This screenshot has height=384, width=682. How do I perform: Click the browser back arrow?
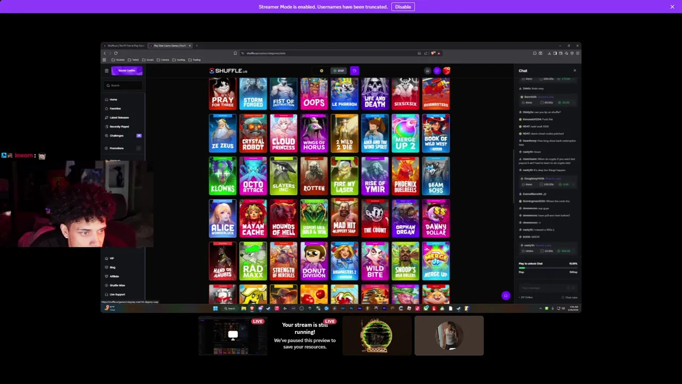tap(104, 53)
